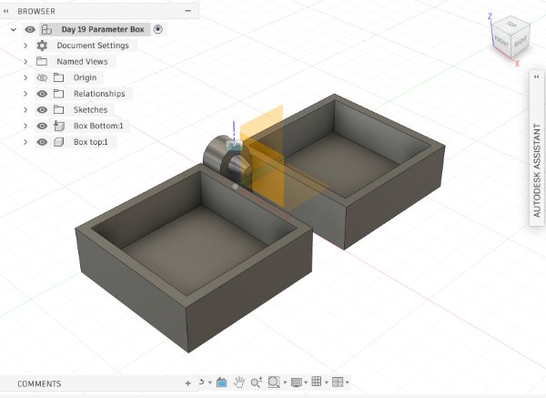
Task: Open the Grid and Snaps dropdown arrow
Action: click(327, 383)
